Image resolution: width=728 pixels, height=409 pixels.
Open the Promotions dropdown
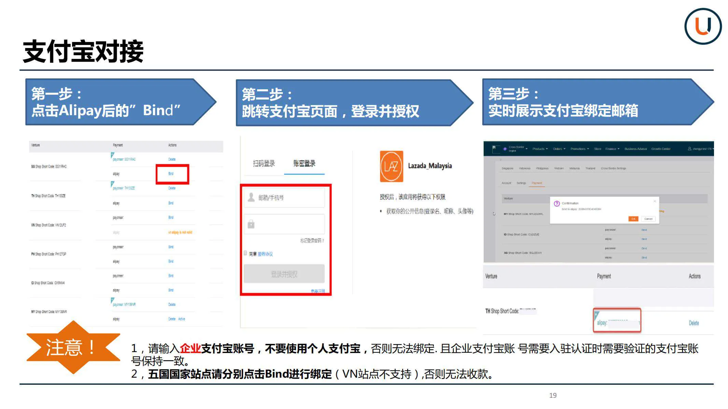point(578,149)
